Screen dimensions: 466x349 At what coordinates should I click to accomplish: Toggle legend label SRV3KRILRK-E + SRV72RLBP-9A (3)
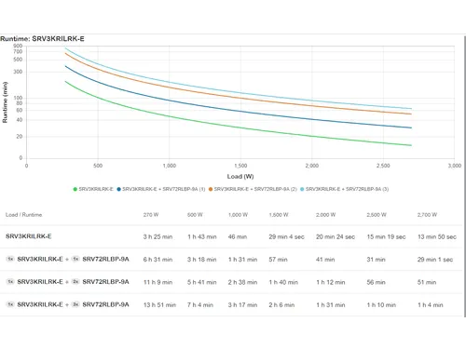pyautogui.click(x=347, y=189)
